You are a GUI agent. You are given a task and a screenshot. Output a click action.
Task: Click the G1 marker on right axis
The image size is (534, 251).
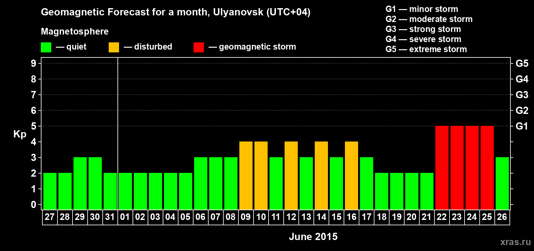pos(522,126)
